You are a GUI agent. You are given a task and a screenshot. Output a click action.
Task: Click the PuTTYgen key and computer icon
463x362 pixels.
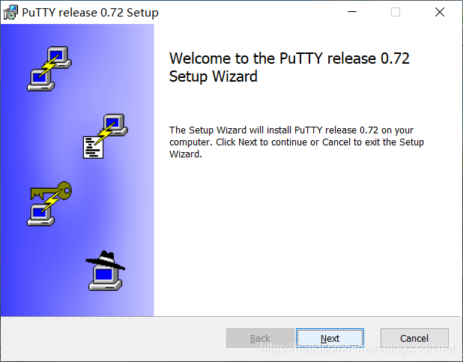(x=49, y=204)
